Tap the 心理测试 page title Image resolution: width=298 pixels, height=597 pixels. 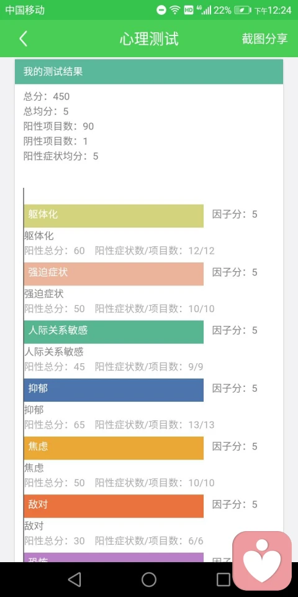(149, 39)
